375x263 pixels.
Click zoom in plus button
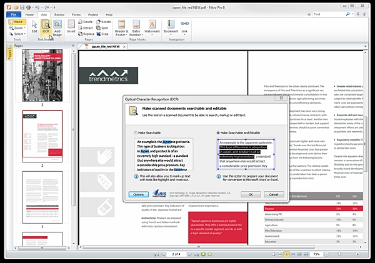tap(357, 254)
